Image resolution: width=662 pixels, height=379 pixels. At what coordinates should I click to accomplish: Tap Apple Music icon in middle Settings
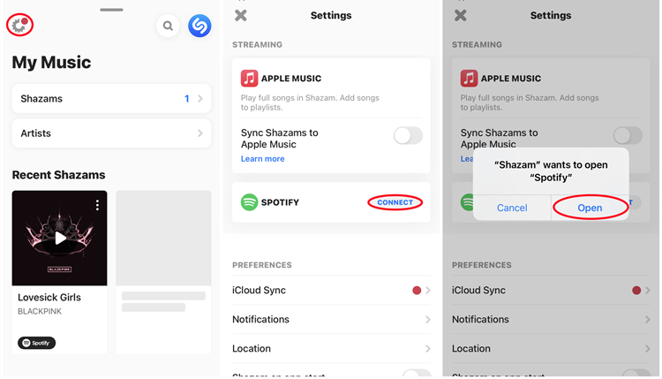click(249, 78)
